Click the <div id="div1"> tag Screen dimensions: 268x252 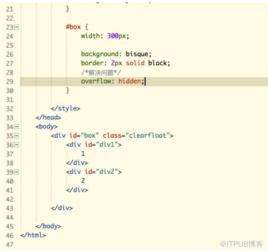(x=94, y=144)
